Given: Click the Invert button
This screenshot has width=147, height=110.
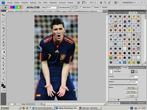Looking at the screenshot, I should [132, 96].
